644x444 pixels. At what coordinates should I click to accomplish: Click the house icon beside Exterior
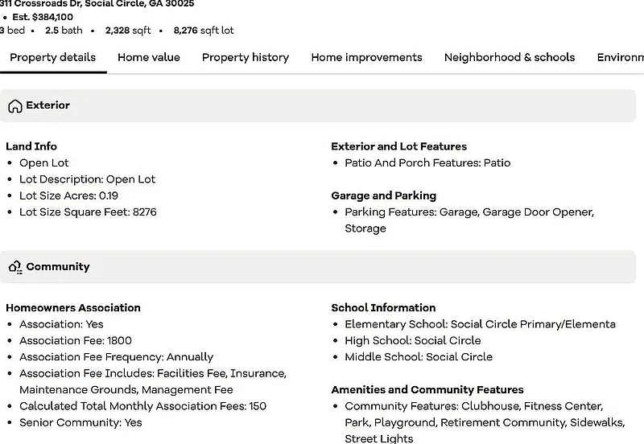click(14, 106)
